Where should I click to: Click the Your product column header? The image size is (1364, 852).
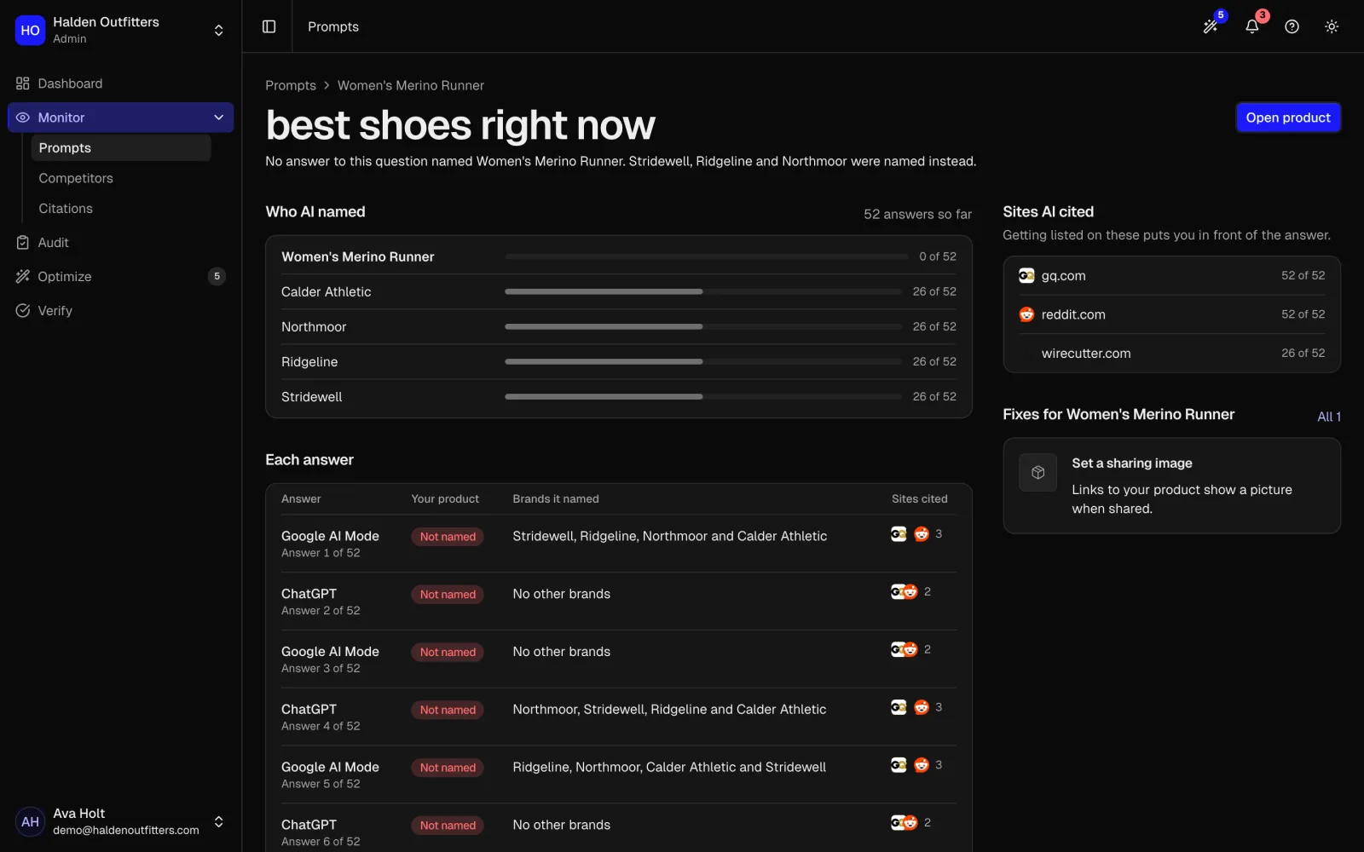(x=445, y=499)
